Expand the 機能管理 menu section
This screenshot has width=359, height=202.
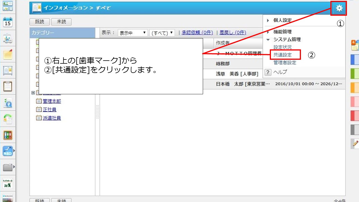click(282, 32)
